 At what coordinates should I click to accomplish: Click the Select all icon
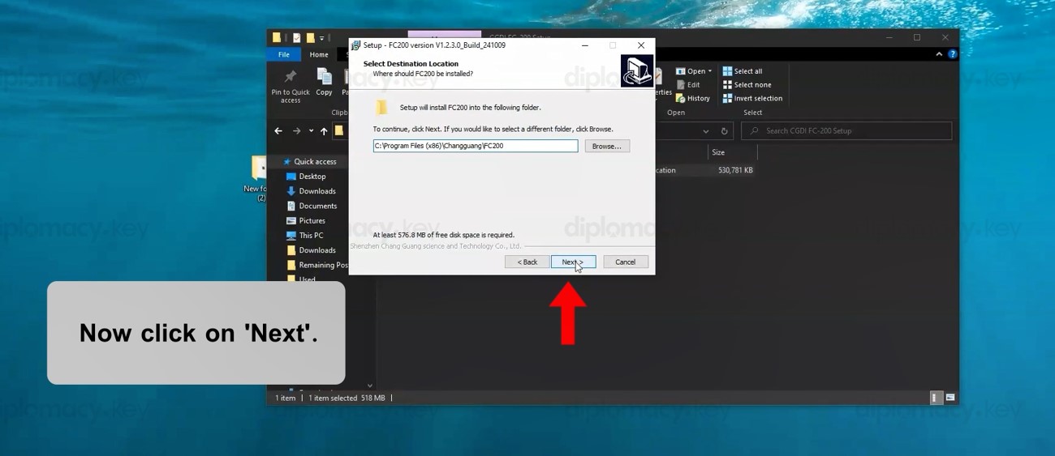(x=727, y=71)
